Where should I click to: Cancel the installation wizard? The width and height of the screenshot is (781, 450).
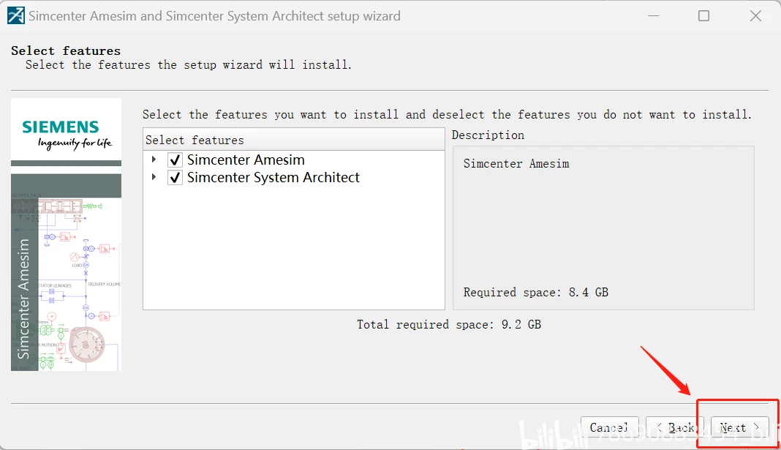point(609,427)
